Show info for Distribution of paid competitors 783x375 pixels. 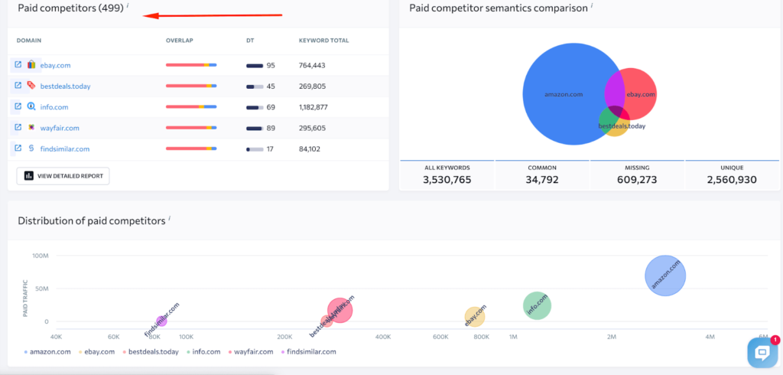(169, 219)
